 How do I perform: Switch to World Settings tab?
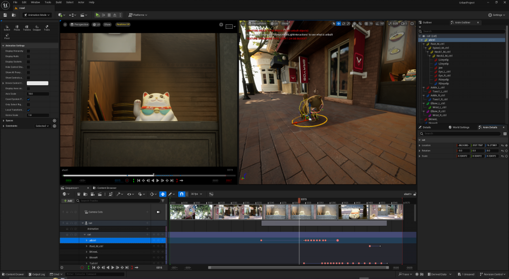pos(459,127)
